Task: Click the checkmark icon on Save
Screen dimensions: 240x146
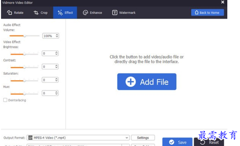Action: pos(171,142)
